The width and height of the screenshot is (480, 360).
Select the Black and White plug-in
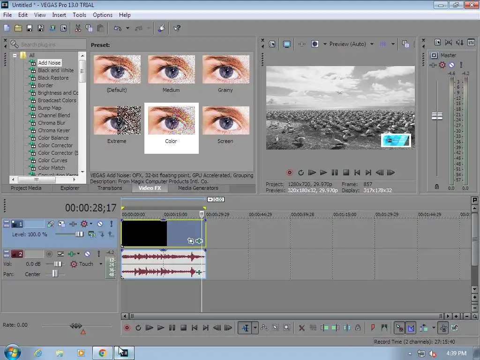pyautogui.click(x=56, y=70)
